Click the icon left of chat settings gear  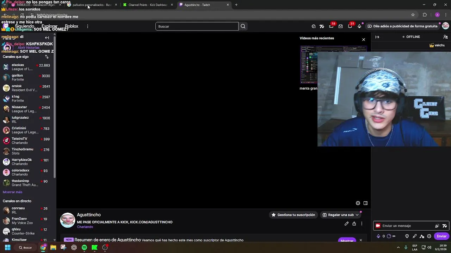[x=422, y=236]
